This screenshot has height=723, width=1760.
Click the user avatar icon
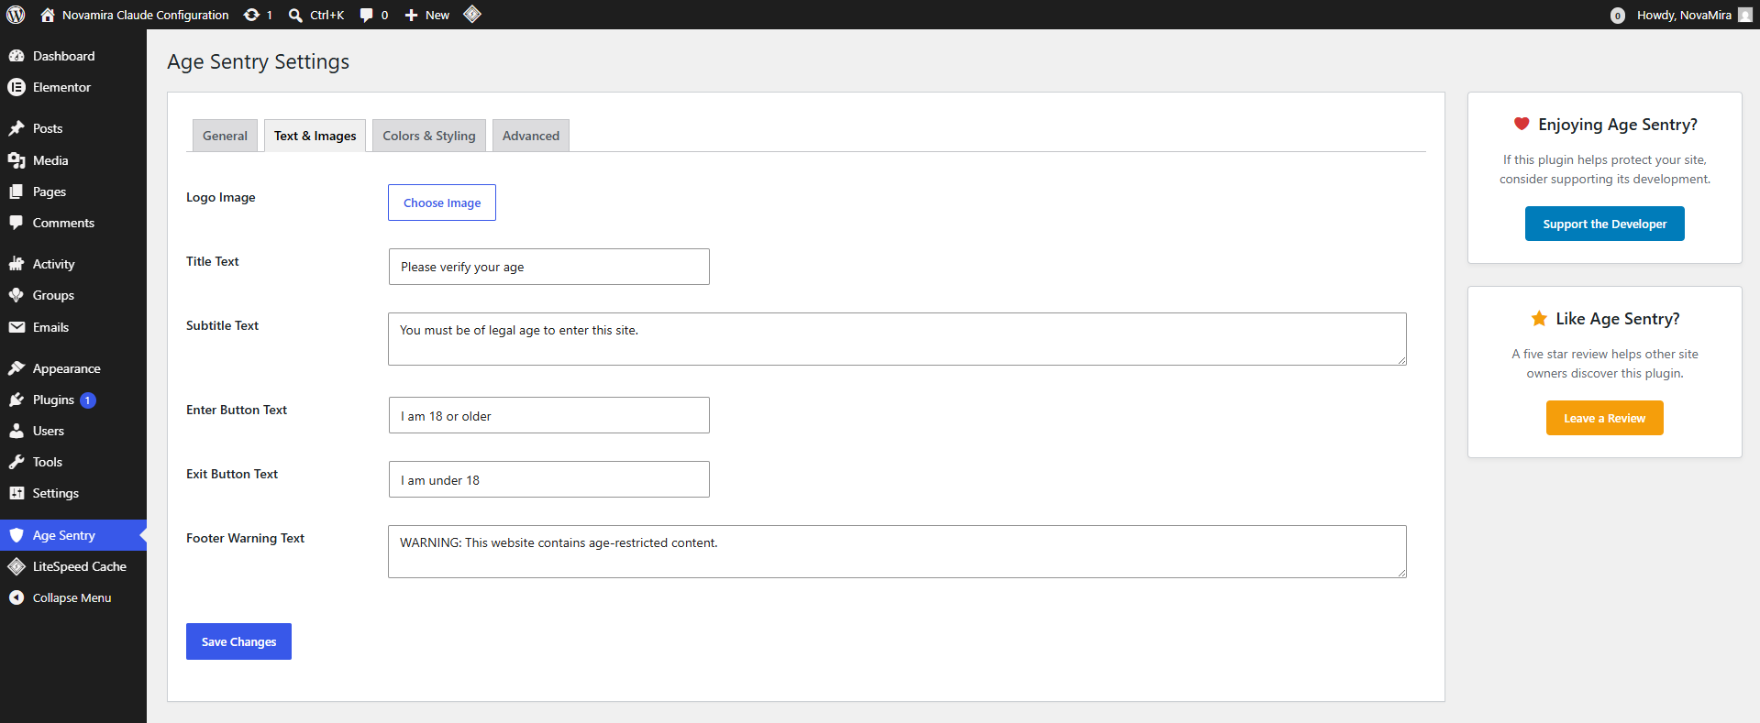click(x=1745, y=15)
